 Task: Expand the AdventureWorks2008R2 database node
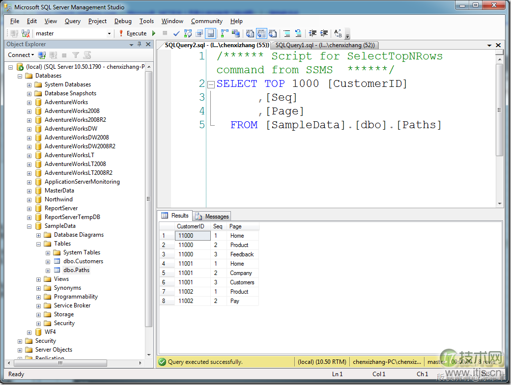pyautogui.click(x=29, y=120)
